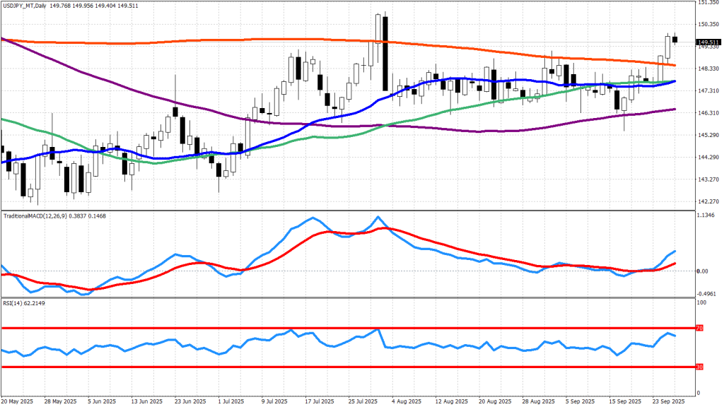Click the 17 Jul 2025 date label
This screenshot has width=724, height=407.
[317, 401]
